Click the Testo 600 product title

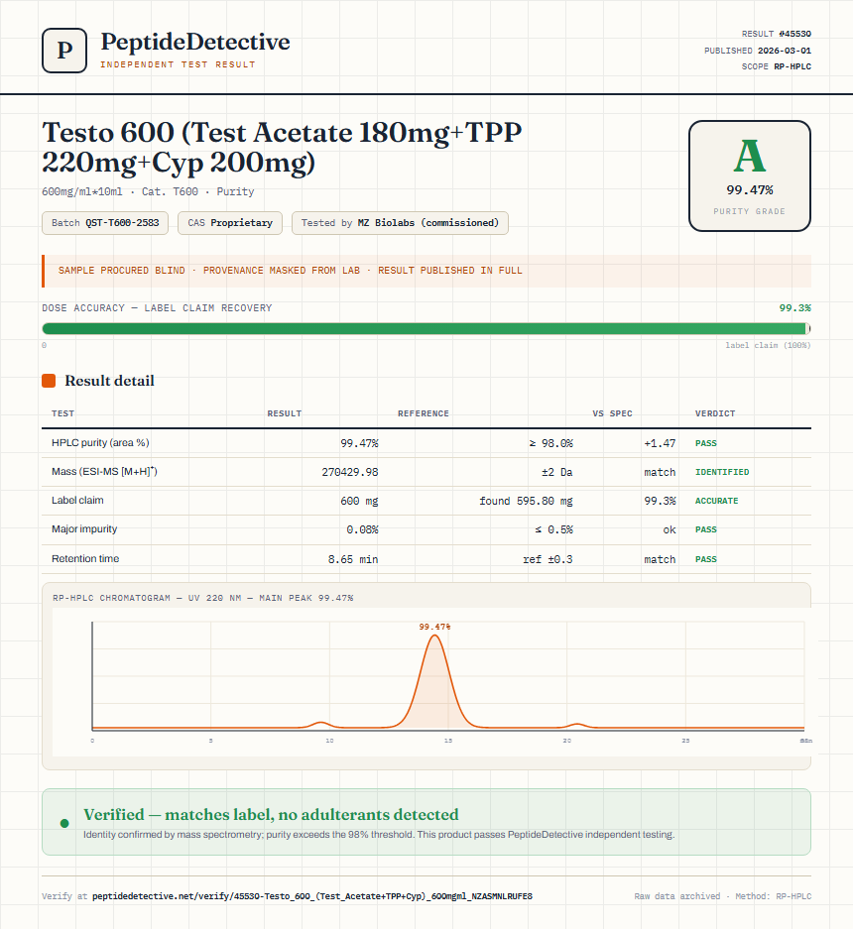pos(282,147)
